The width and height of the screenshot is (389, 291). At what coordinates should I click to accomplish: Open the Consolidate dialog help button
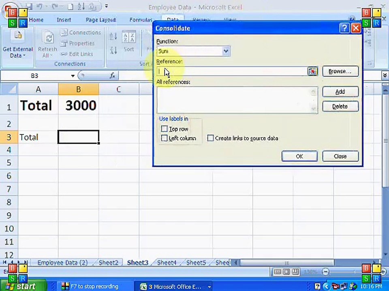coord(344,28)
